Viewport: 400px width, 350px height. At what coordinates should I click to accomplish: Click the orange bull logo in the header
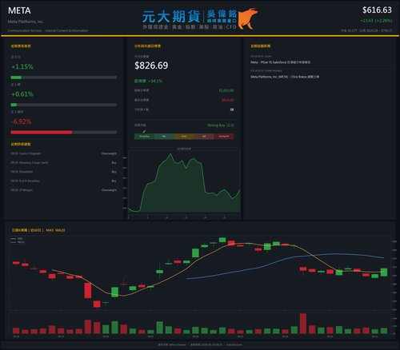pos(247,18)
